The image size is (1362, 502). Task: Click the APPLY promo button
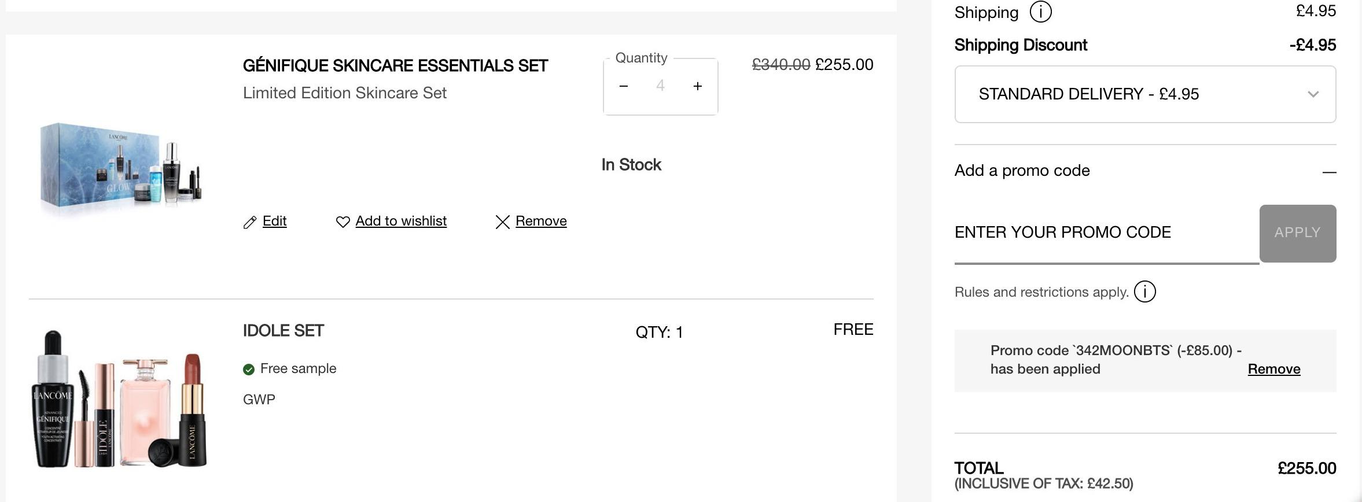[x=1298, y=233]
